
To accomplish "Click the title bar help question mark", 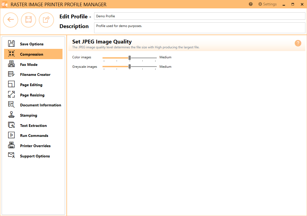I will (251, 4).
